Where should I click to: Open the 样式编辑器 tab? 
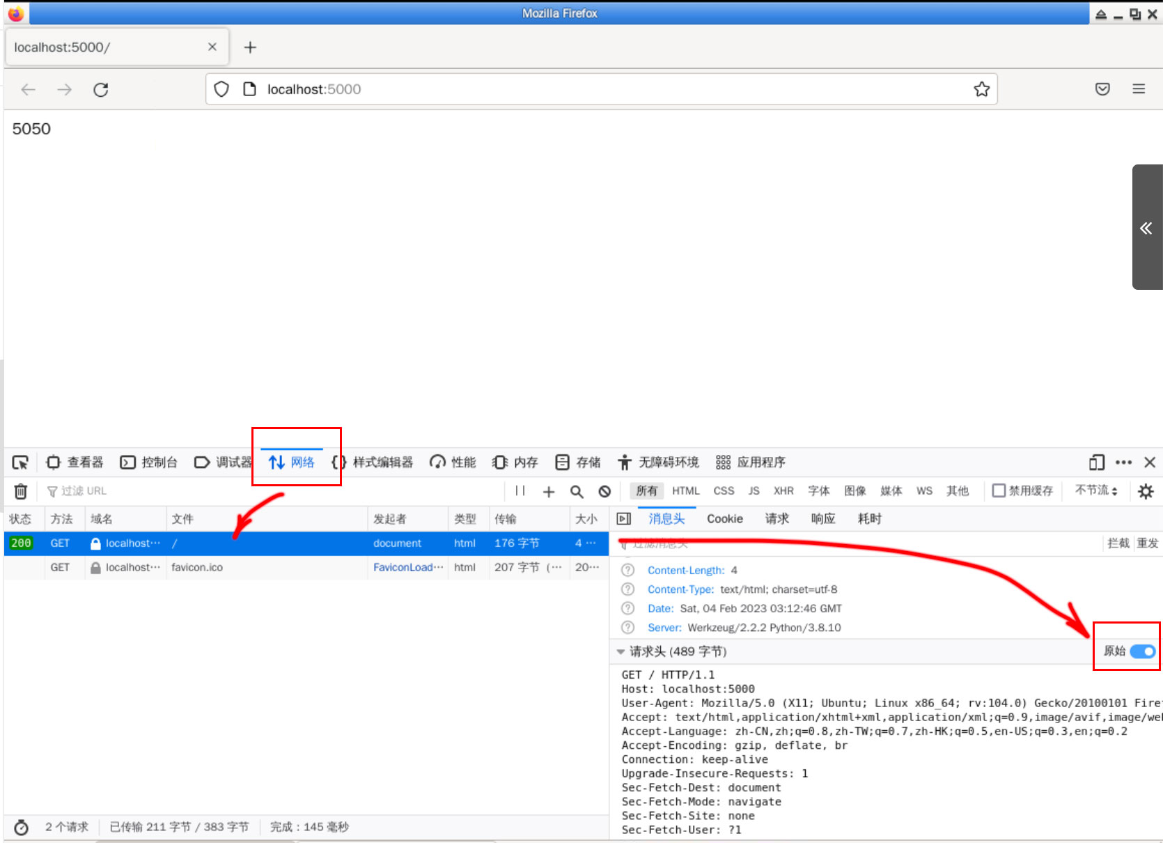click(x=372, y=463)
